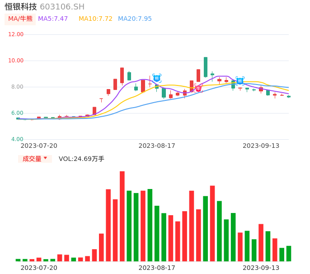Screen dimensions: 310x274
Task: Click the MA20:7.95 legend label
Action: coord(135,19)
